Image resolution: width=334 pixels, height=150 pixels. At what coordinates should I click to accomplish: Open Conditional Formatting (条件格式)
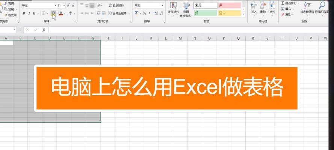pyautogui.click(x=173, y=9)
